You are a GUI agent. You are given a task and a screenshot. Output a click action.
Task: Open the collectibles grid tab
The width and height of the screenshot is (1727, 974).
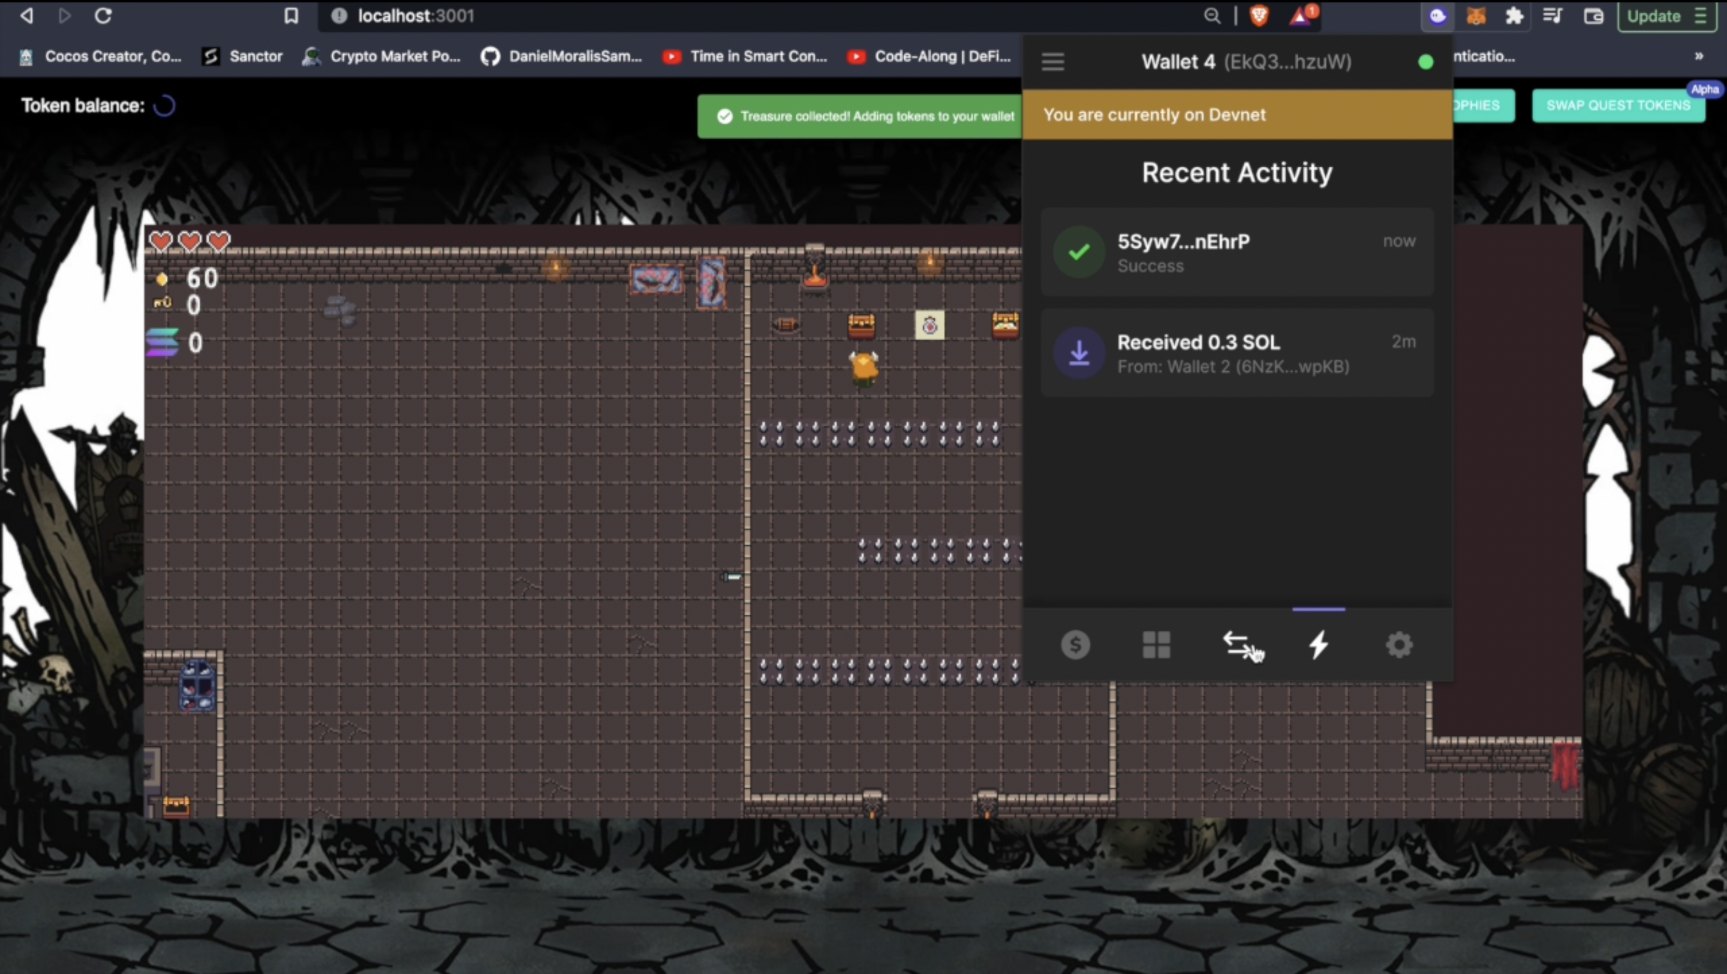pos(1157,645)
